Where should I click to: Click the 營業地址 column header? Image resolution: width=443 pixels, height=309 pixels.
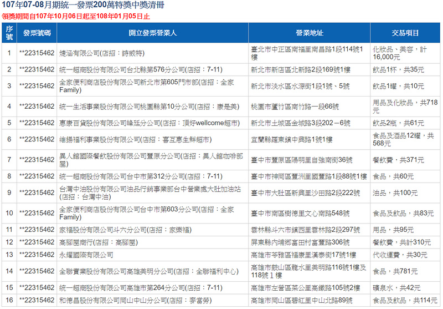310,33
